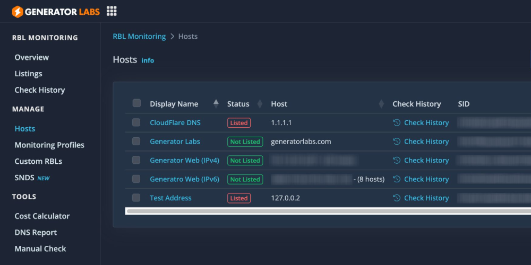Click Not Listed badge for Generatro Web (IPv6)
Screen dimensions: 531x265
click(x=245, y=180)
